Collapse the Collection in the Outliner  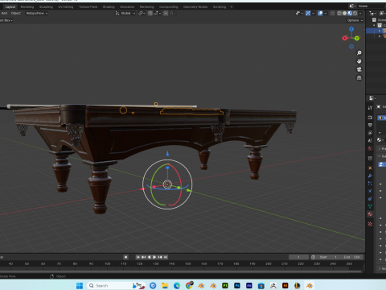click(375, 25)
